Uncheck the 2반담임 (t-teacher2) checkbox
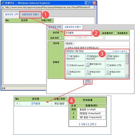 click(88, 56)
